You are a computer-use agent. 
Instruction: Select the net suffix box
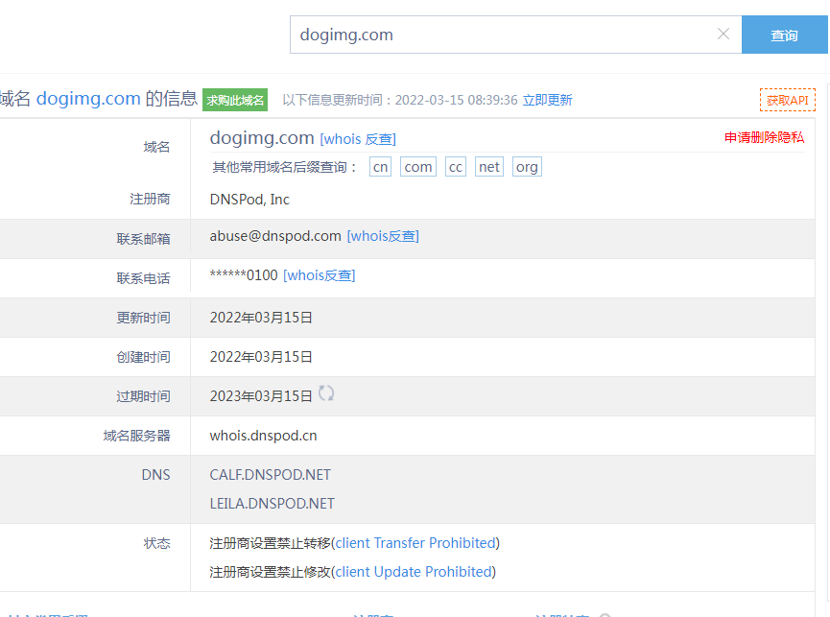pyautogui.click(x=489, y=167)
